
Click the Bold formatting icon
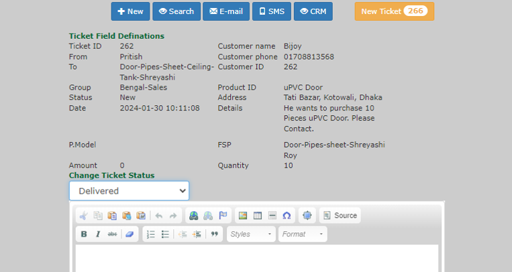pos(84,234)
